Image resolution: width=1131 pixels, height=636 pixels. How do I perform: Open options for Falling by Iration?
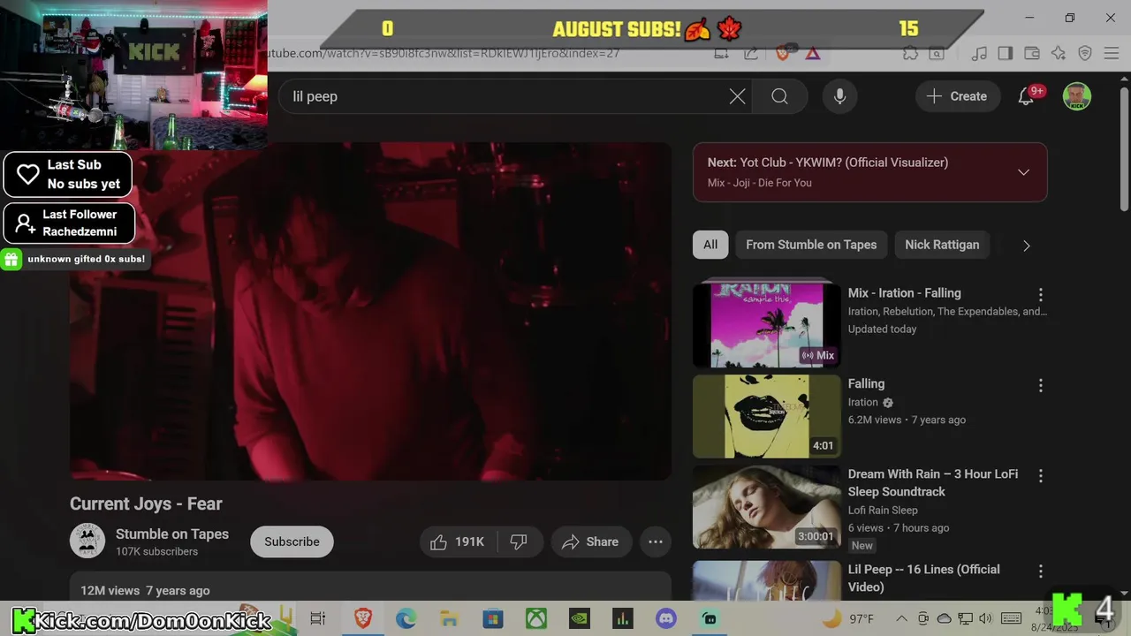pyautogui.click(x=1040, y=385)
